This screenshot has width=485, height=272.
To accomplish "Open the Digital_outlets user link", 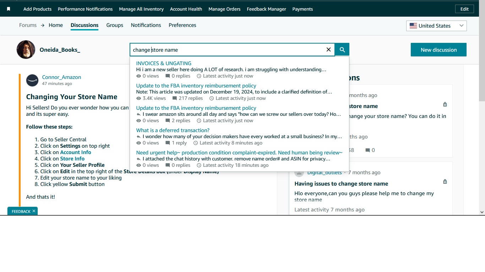I will tap(325, 172).
